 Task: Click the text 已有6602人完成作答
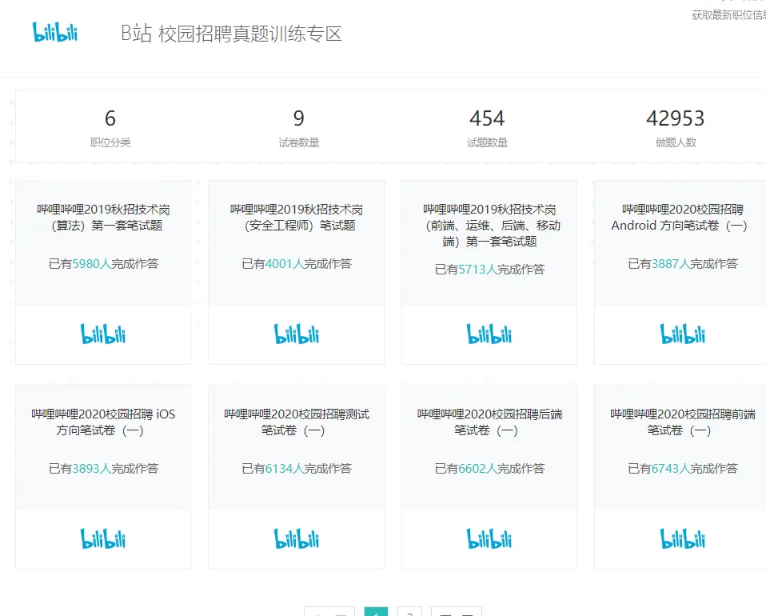tap(489, 468)
